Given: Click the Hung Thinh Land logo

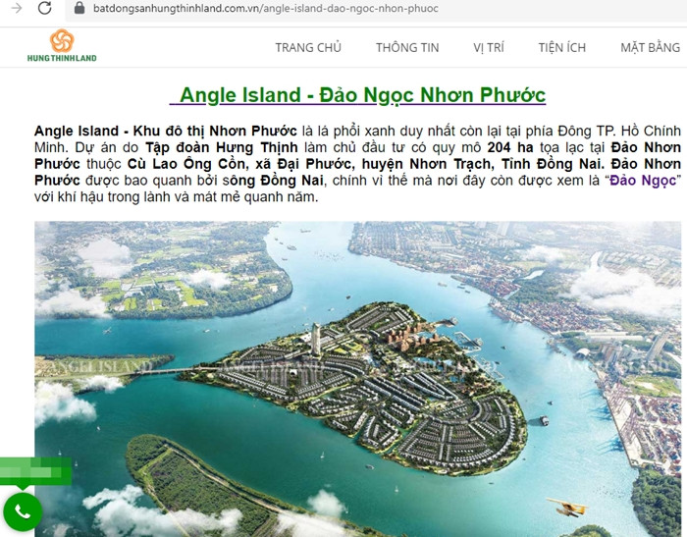Looking at the screenshot, I should pyautogui.click(x=62, y=45).
